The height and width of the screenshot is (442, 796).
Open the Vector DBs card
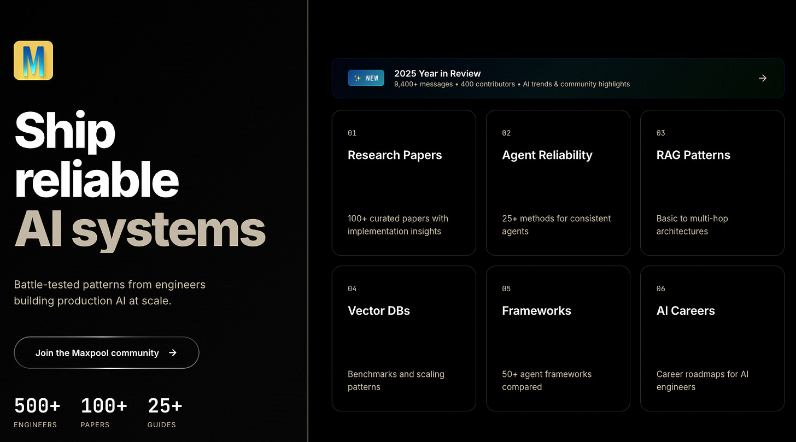coord(404,338)
